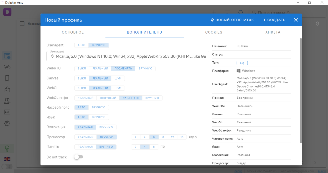Screen dimensions: 328x173
Task: Open the users icon in sidebar
Action: click(x=7, y=101)
